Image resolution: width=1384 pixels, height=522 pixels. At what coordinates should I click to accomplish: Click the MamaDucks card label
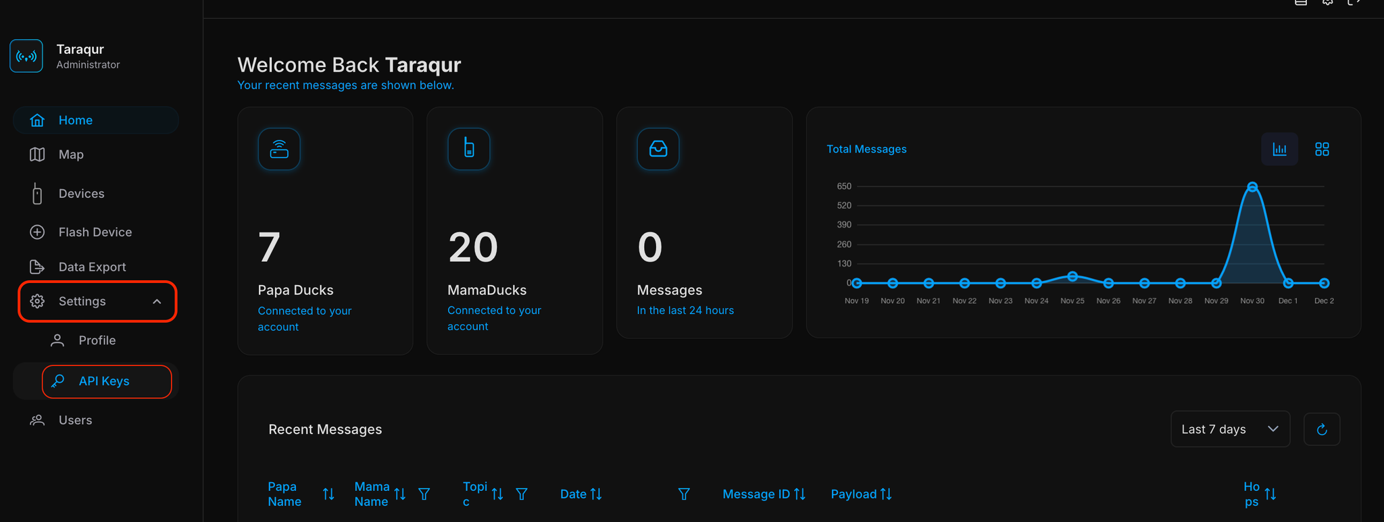[x=487, y=290]
